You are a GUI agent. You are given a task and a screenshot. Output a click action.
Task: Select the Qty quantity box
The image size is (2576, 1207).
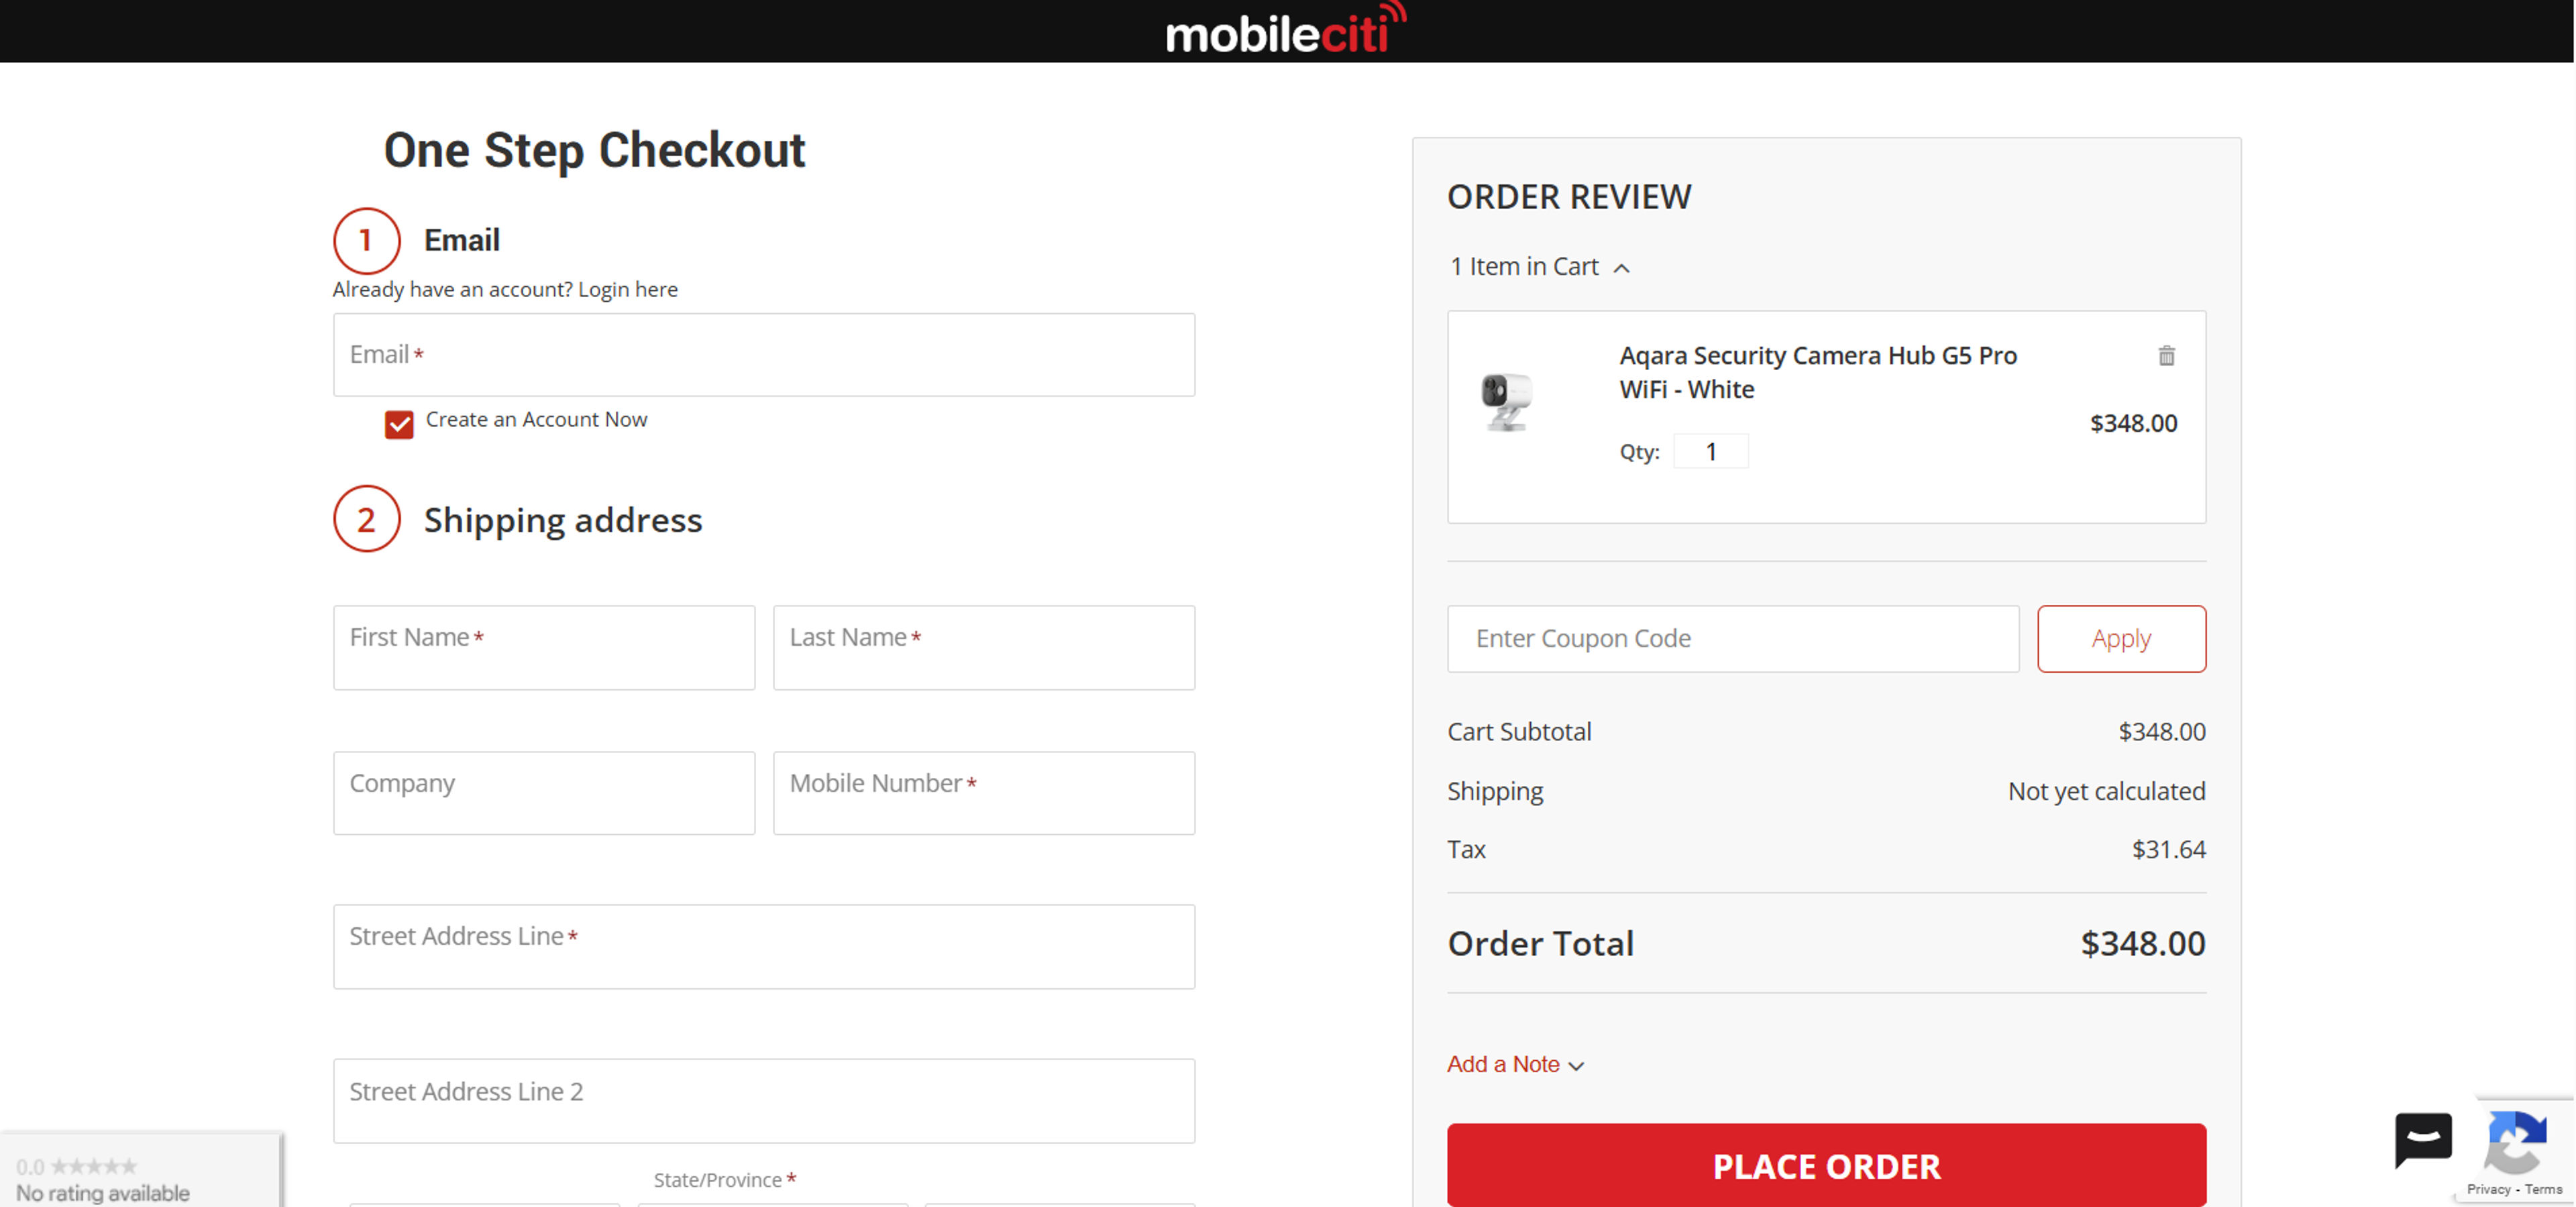1710,452
